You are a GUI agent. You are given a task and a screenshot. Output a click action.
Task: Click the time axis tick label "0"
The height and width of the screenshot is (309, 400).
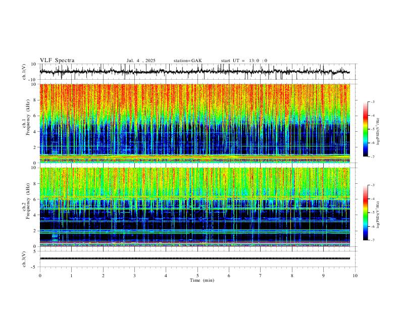point(40,276)
